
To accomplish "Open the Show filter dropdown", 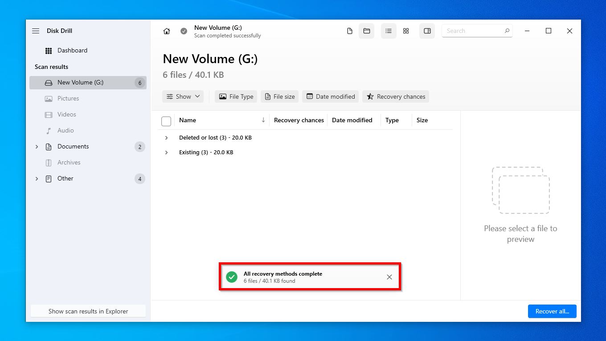I will (183, 96).
